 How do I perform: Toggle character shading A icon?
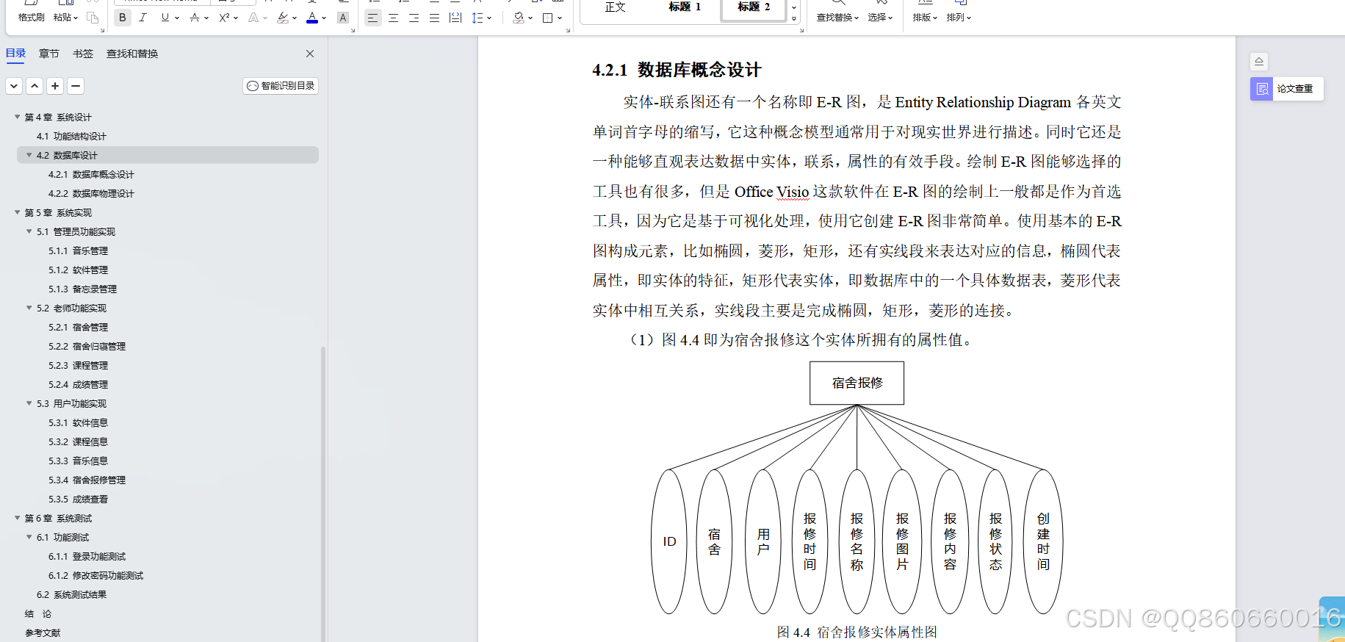point(343,18)
